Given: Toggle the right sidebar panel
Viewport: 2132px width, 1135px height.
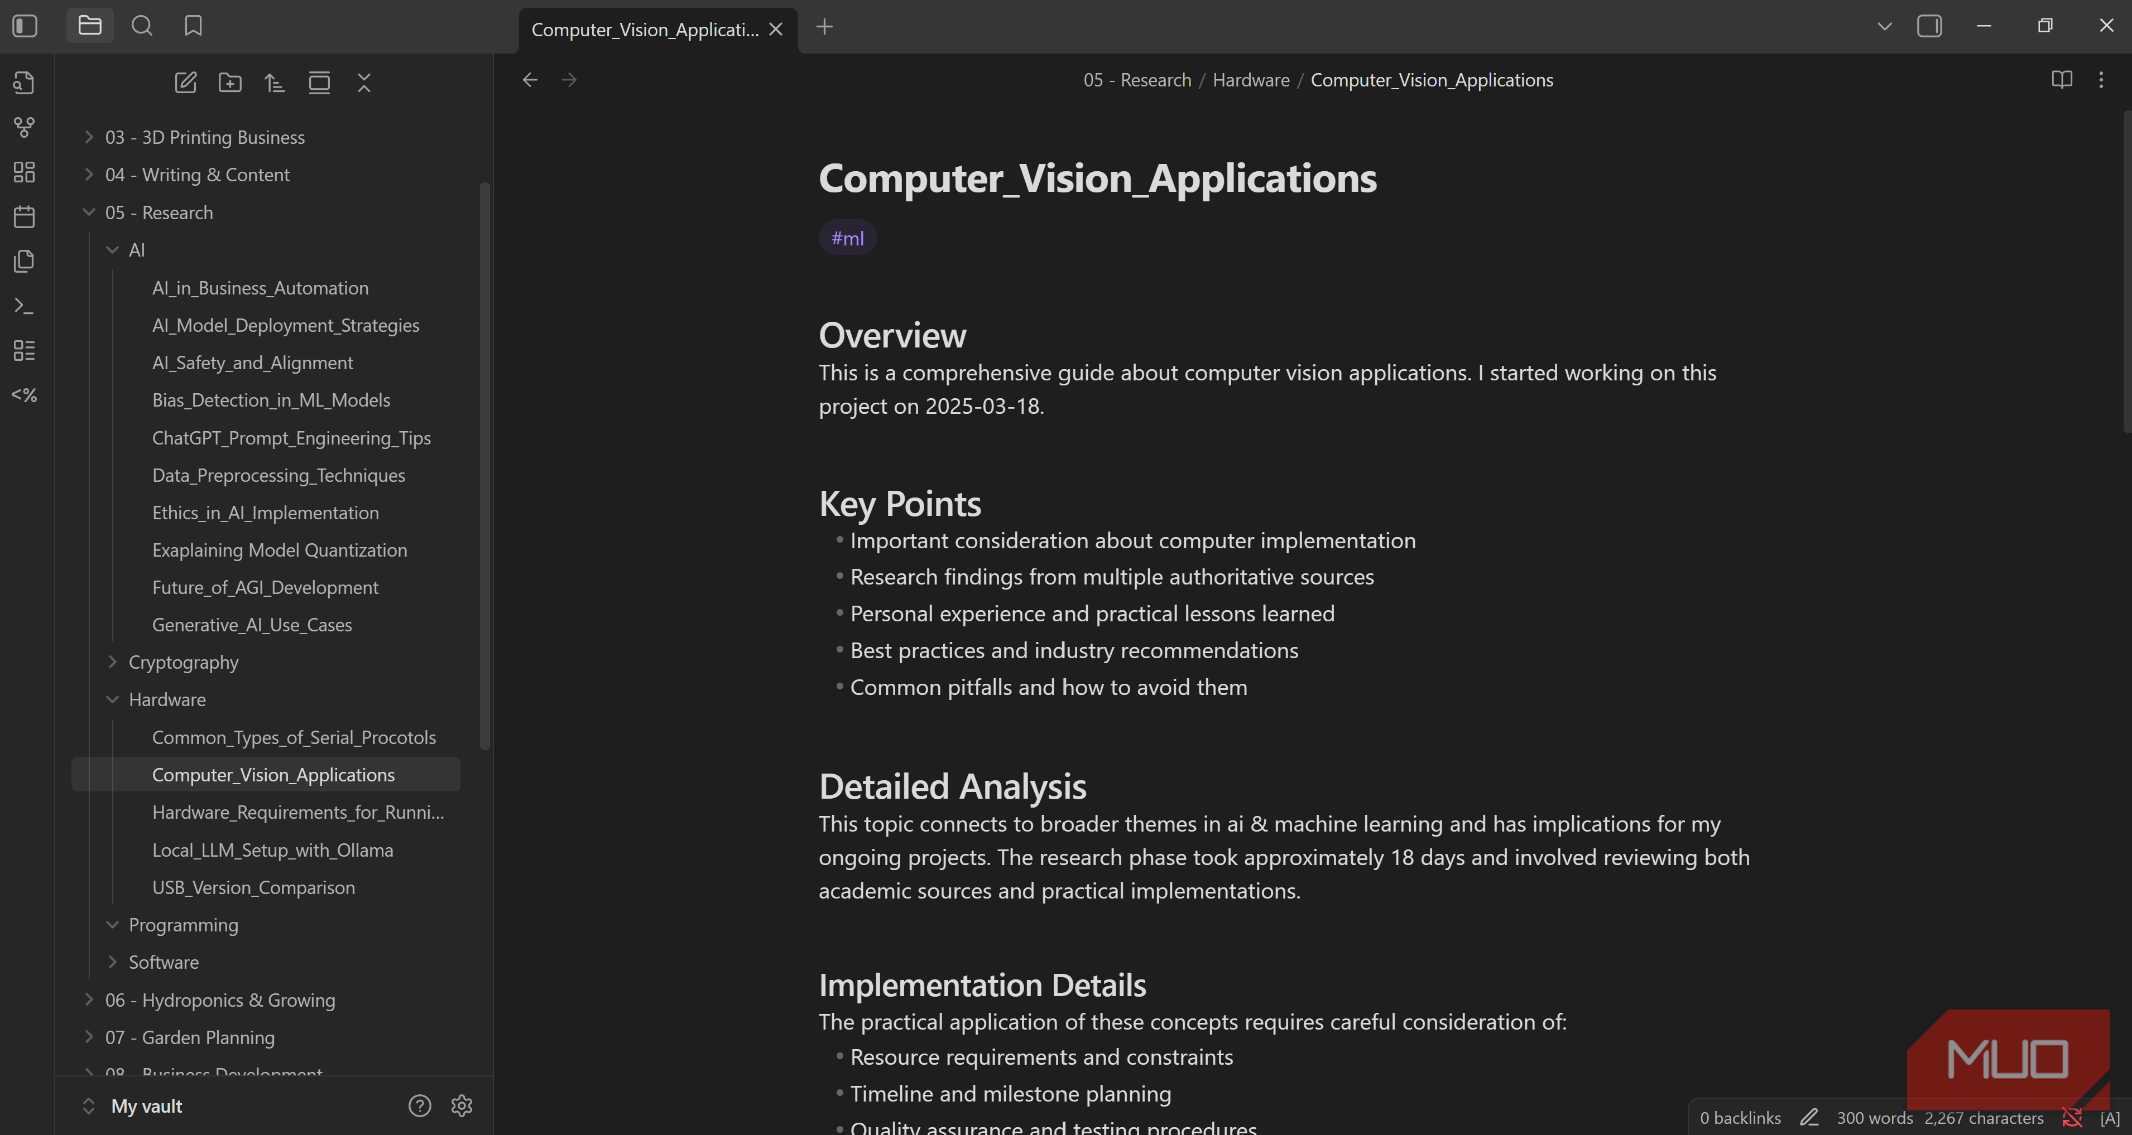Looking at the screenshot, I should pos(1929,26).
